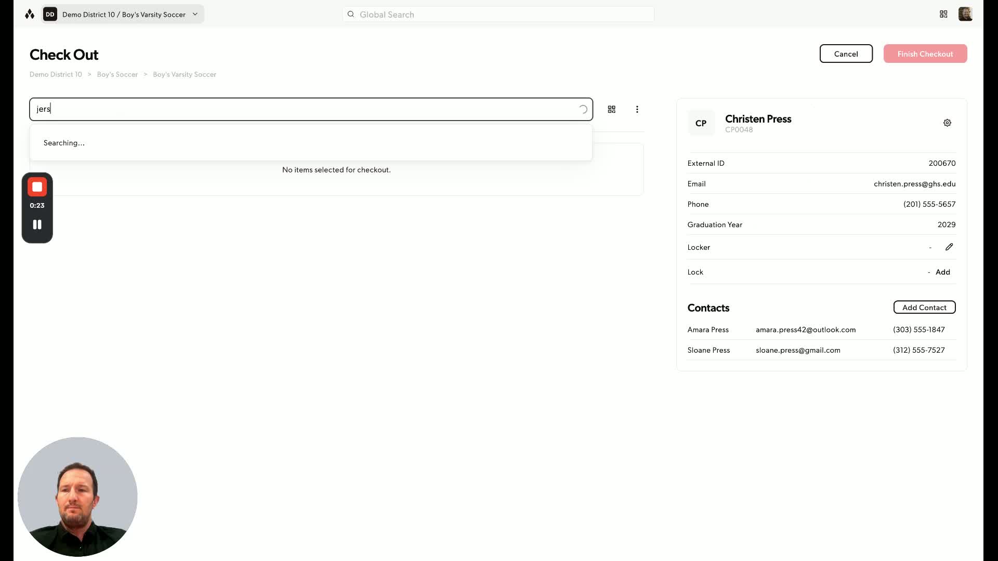Expand the district/team selector chevron
This screenshot has width=998, height=561.
pyautogui.click(x=195, y=14)
